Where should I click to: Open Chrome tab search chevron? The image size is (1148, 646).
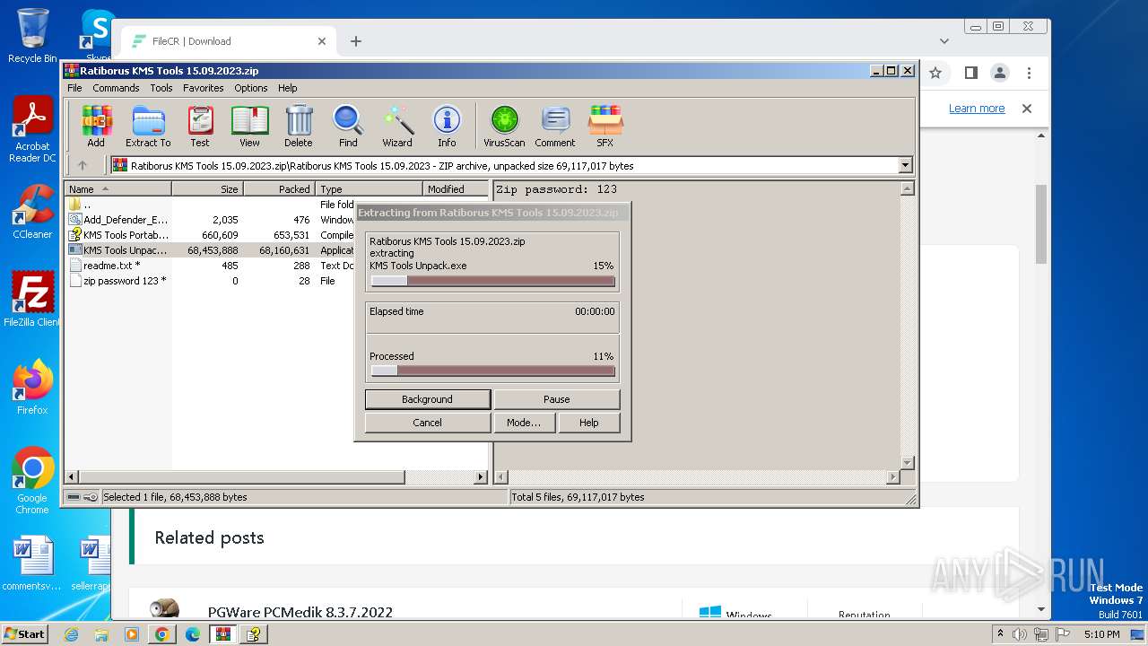[x=944, y=41]
